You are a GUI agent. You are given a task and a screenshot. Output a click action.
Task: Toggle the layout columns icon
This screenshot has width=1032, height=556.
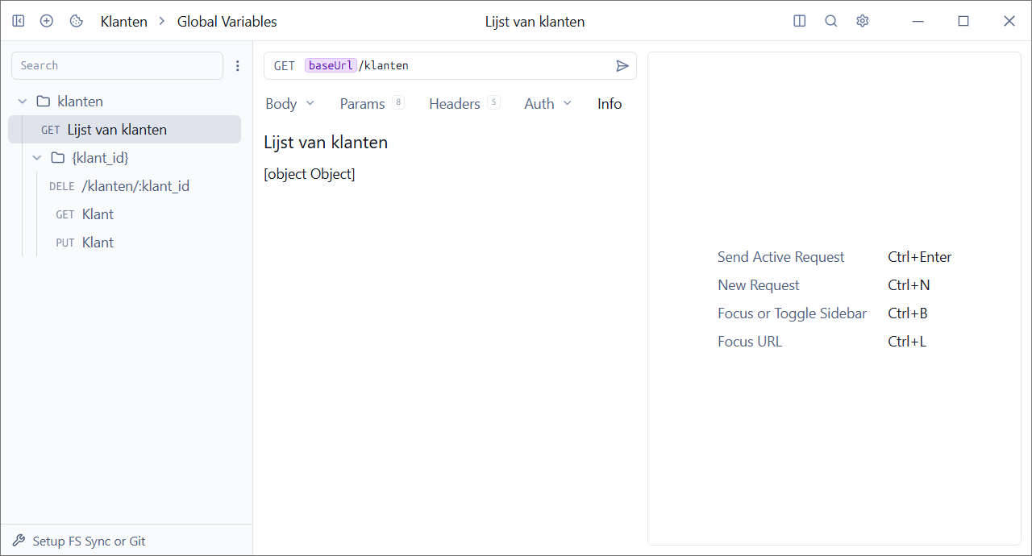coord(800,21)
